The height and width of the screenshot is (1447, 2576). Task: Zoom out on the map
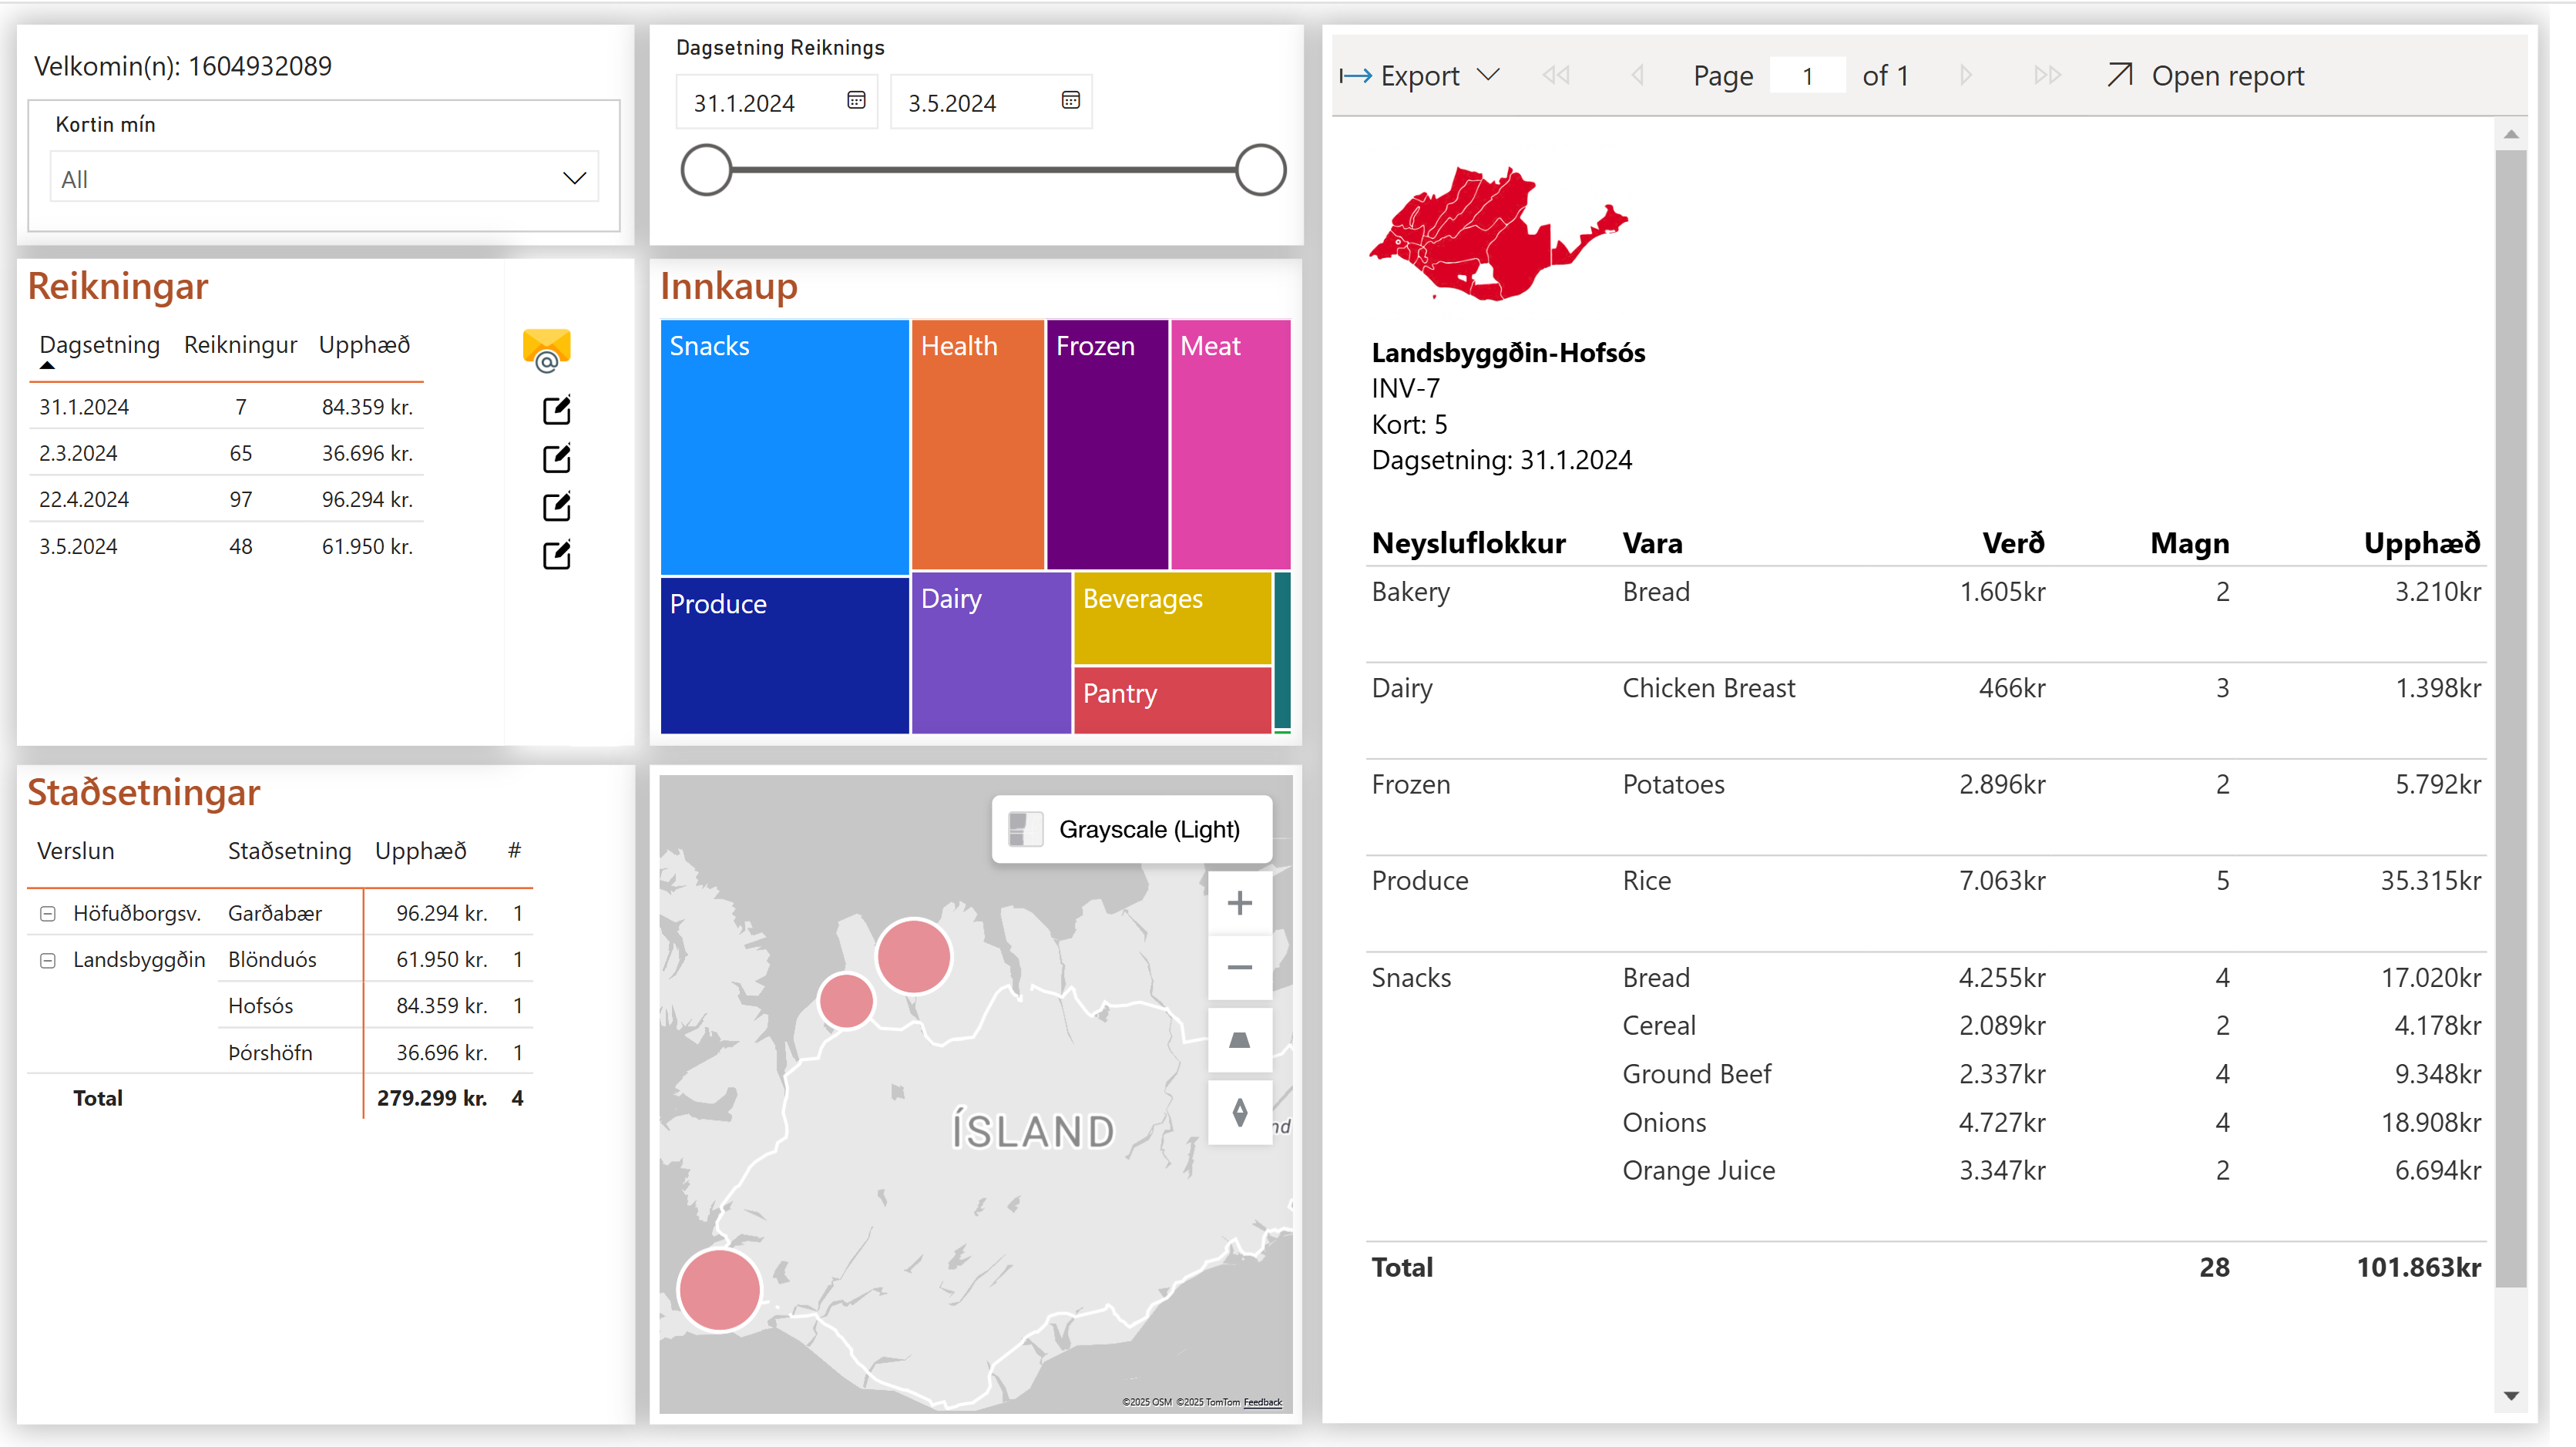[1239, 967]
